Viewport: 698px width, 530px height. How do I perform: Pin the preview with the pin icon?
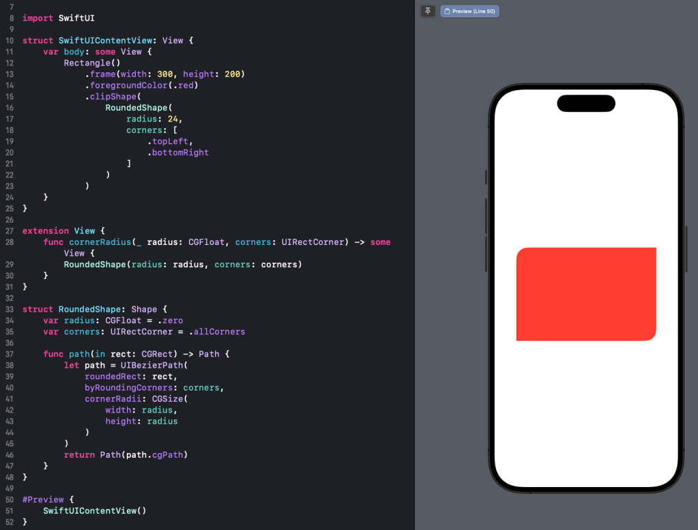[428, 12]
